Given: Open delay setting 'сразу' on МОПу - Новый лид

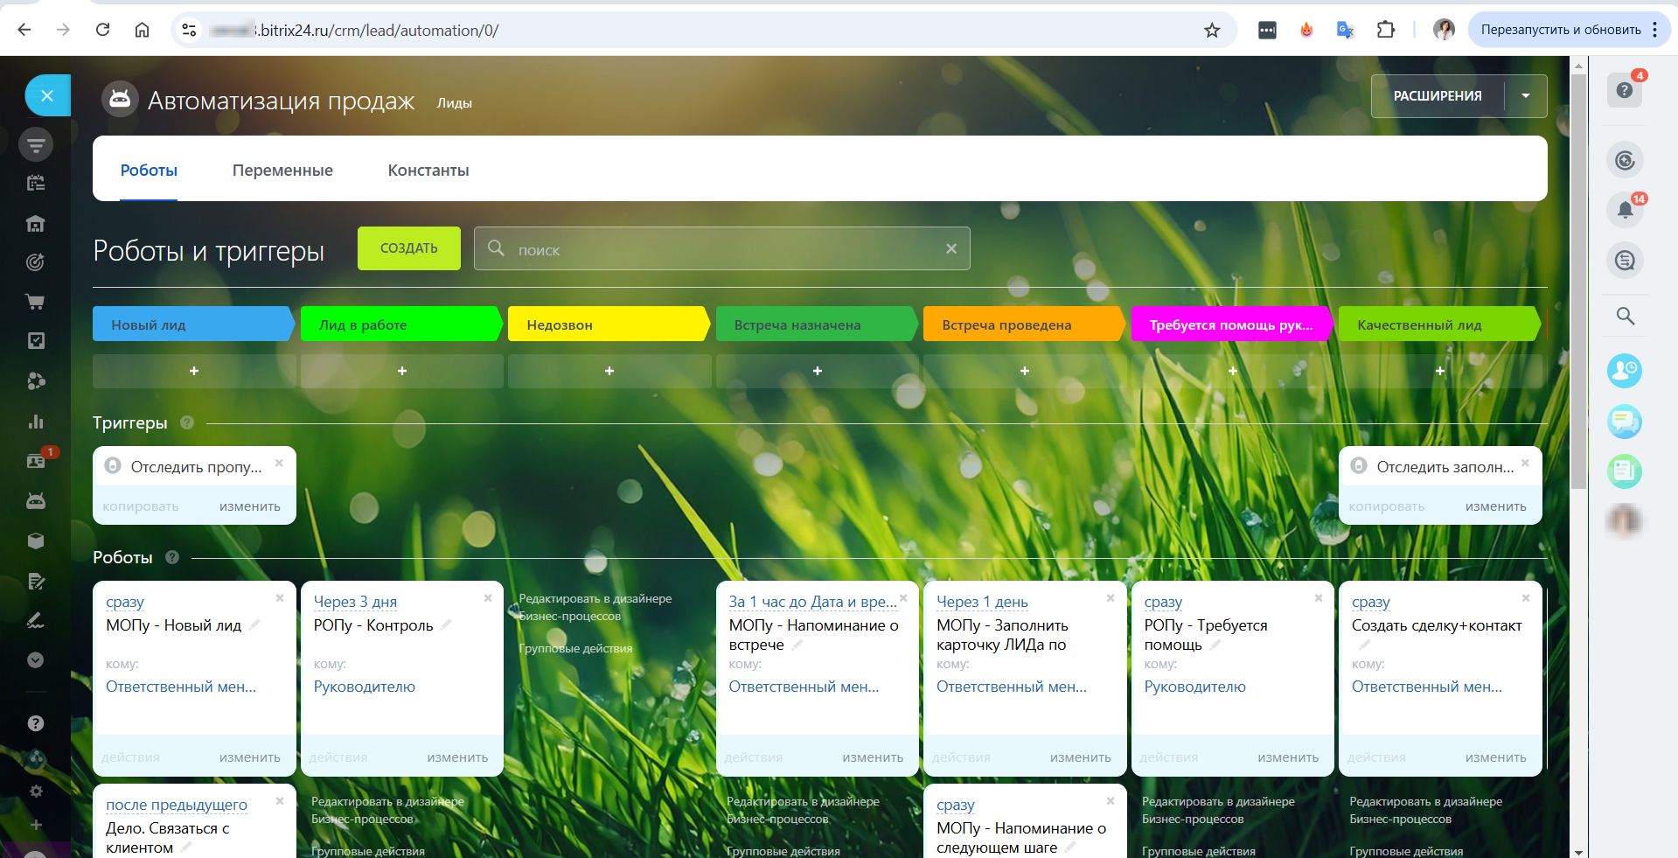Looking at the screenshot, I should [125, 602].
